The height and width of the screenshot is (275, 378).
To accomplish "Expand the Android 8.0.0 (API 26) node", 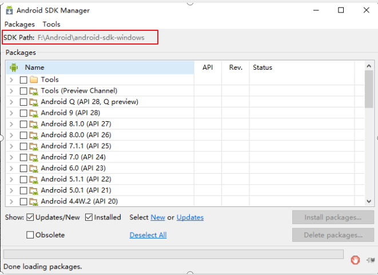I will (11, 135).
